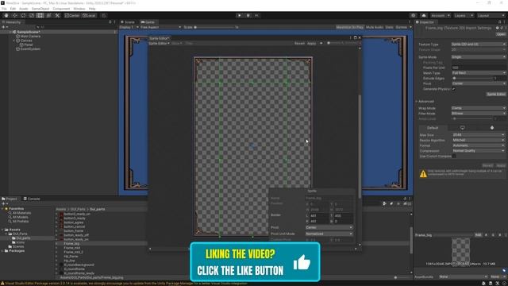The image size is (508, 286).
Task: Open the Sprite Mode dropdown
Action: pos(479,56)
